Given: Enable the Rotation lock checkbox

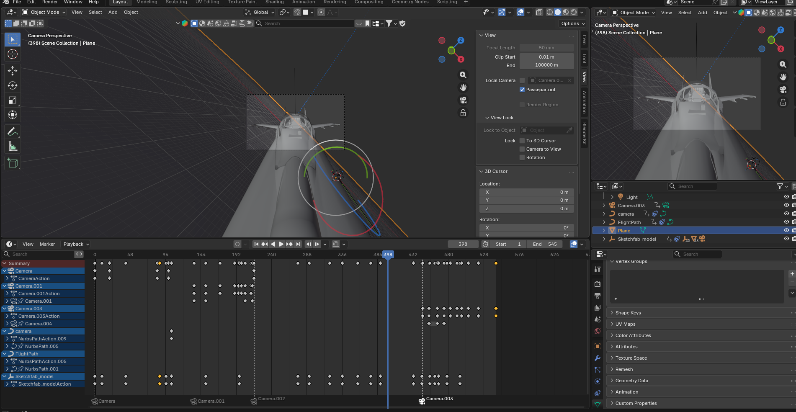Looking at the screenshot, I should [522, 157].
